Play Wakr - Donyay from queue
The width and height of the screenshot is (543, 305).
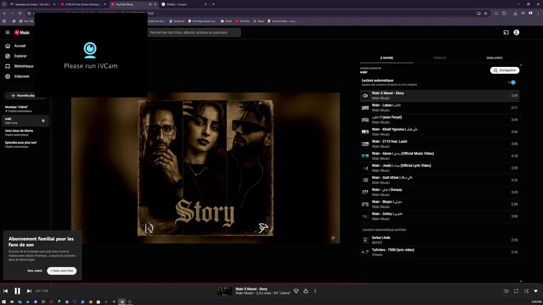[439, 192]
